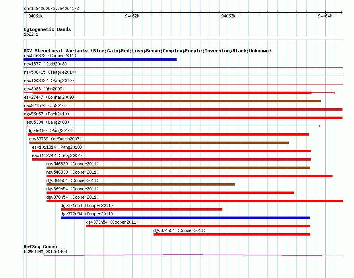This screenshot has width=354, height=278.
Task: Click the 94064k ruler tick label
Action: point(325,16)
